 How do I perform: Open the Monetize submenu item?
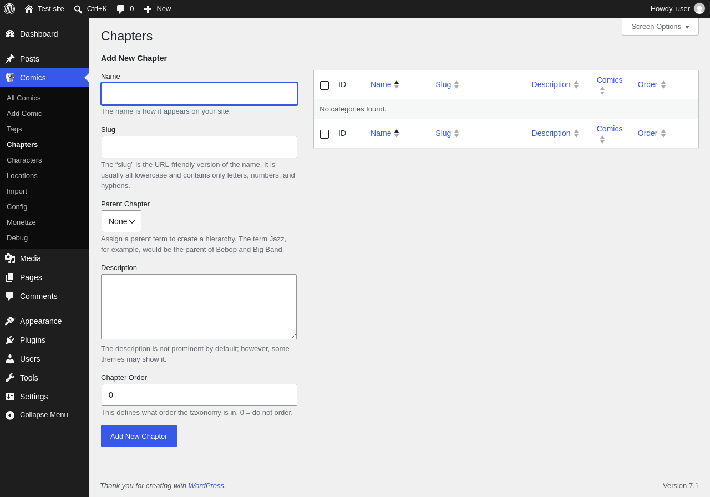pyautogui.click(x=44, y=222)
